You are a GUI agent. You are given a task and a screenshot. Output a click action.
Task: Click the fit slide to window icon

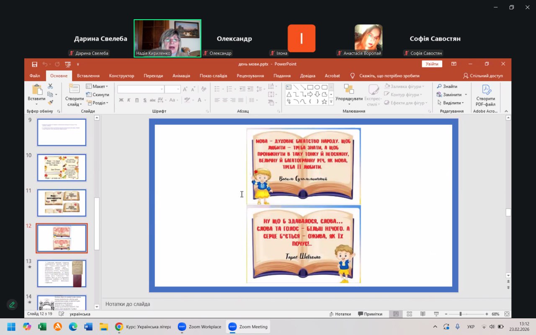point(507,314)
